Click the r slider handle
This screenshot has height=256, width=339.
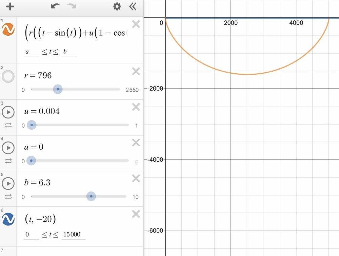pyautogui.click(x=58, y=90)
